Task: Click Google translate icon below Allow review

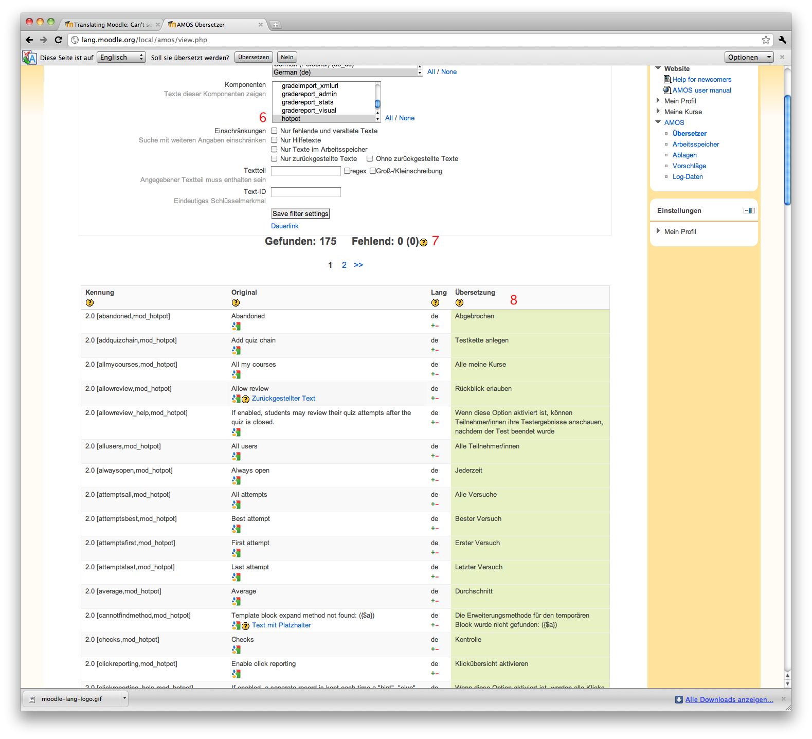Action: pyautogui.click(x=236, y=399)
